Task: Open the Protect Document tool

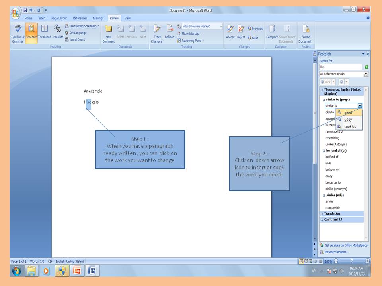Action: (x=306, y=33)
